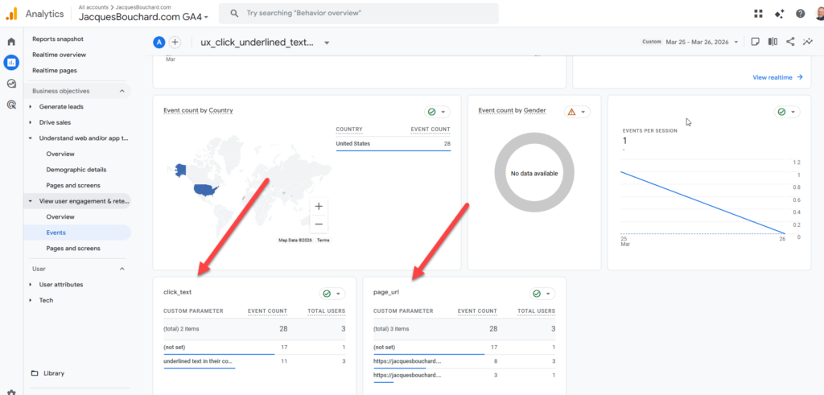Image resolution: width=824 pixels, height=395 pixels.
Task: Click the edit comparisons columns icon
Action: click(x=772, y=42)
